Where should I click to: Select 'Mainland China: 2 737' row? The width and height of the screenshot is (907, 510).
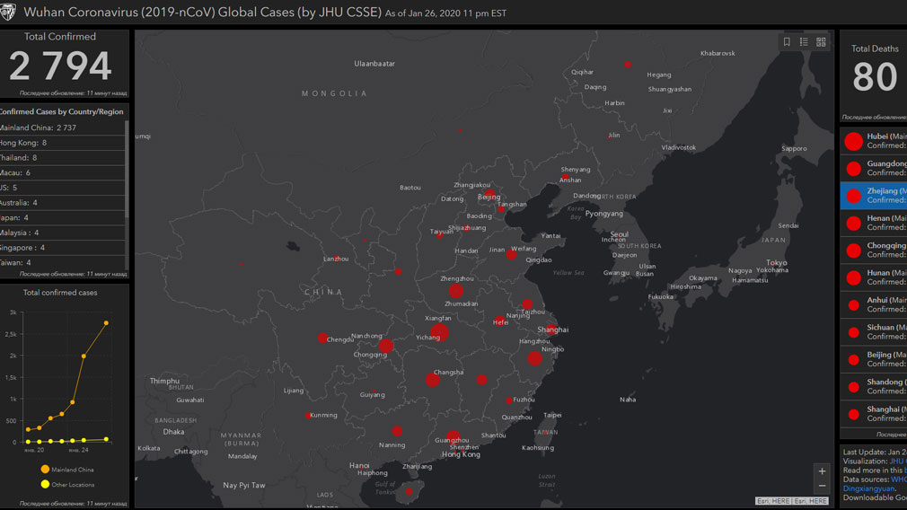click(x=62, y=127)
